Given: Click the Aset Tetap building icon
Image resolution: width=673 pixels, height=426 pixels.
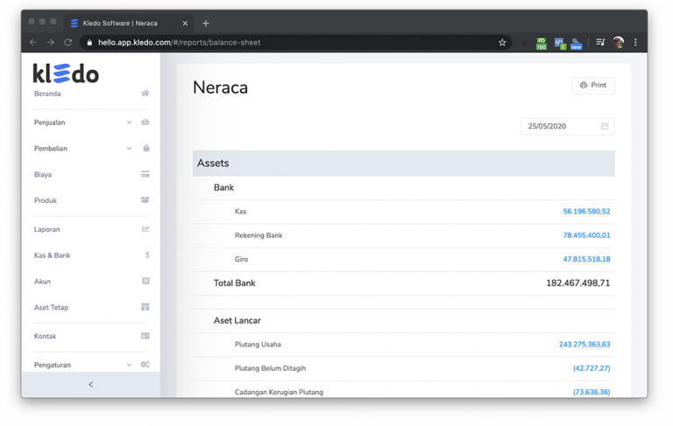Looking at the screenshot, I should tap(145, 307).
